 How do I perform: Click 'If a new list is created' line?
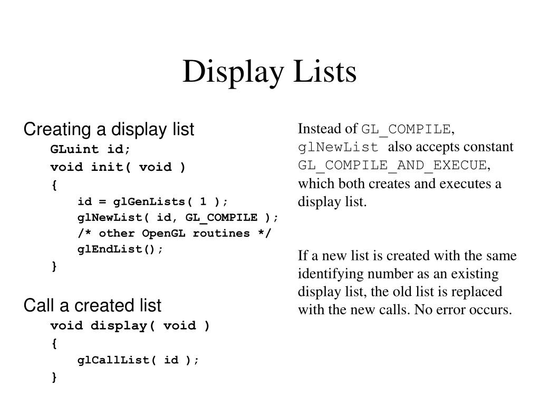[408, 256]
